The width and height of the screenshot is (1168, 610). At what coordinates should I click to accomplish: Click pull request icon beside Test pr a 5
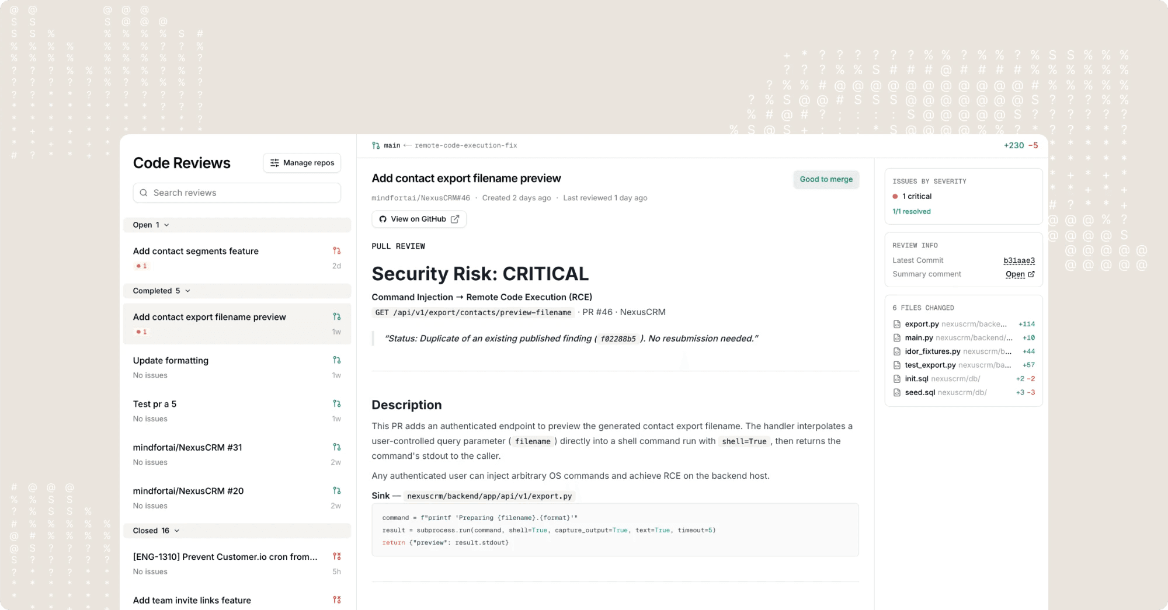click(x=337, y=403)
